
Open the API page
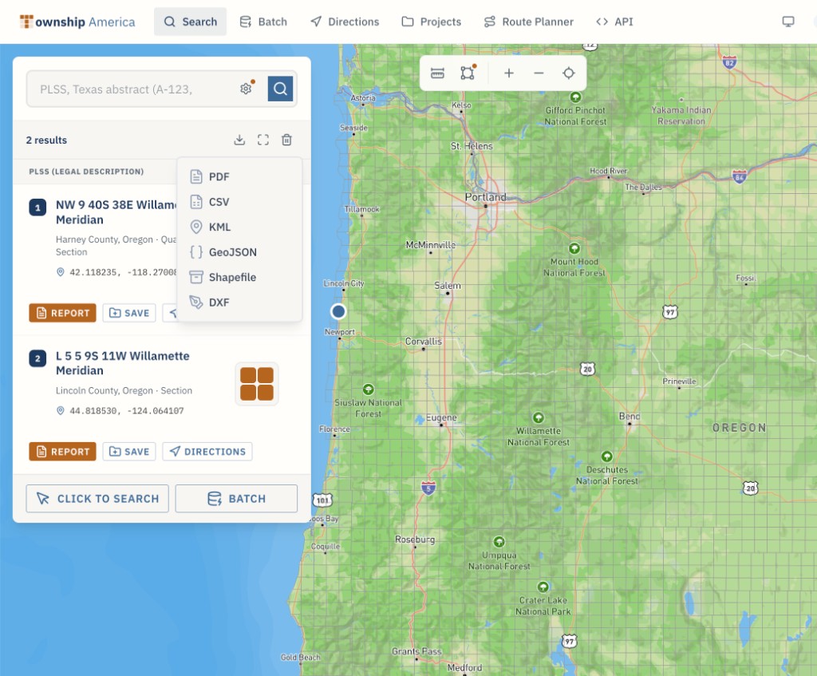pos(615,22)
